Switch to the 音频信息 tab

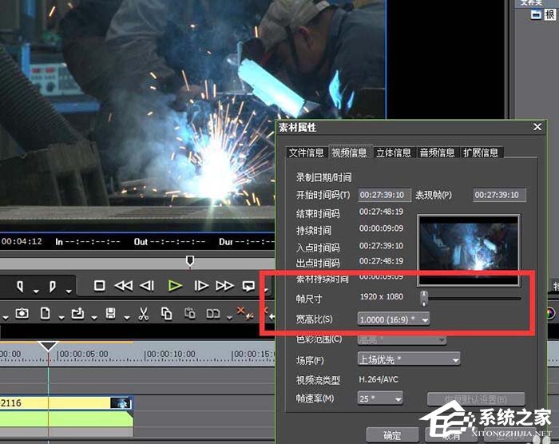pos(438,153)
